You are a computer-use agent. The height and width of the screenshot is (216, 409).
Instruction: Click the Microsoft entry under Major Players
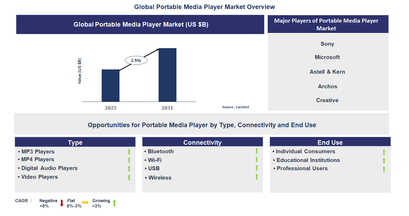(x=327, y=57)
